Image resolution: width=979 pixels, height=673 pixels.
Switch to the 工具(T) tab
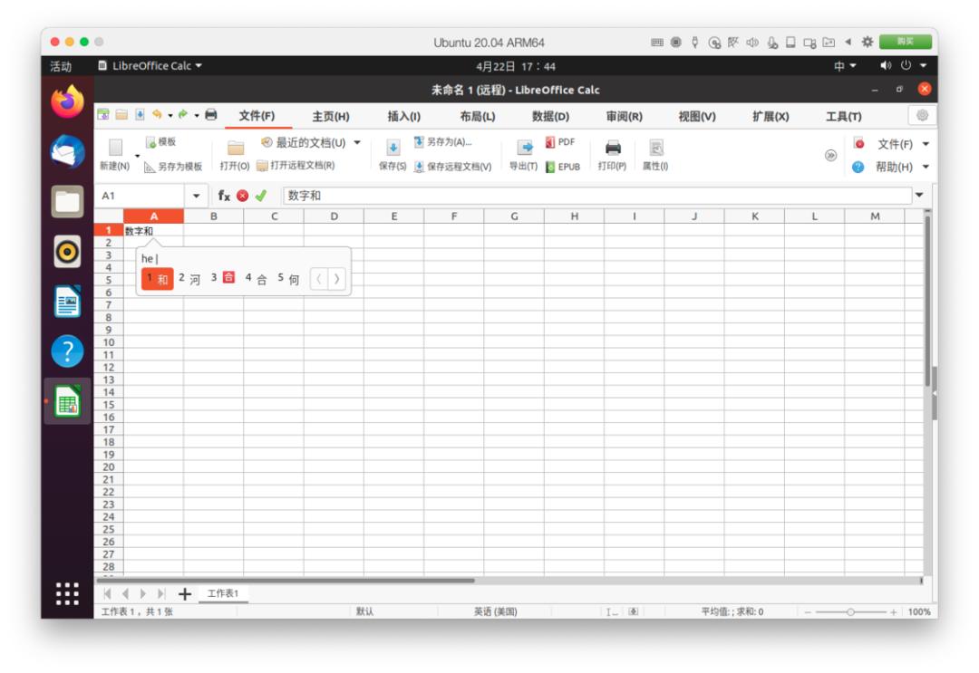pos(844,116)
